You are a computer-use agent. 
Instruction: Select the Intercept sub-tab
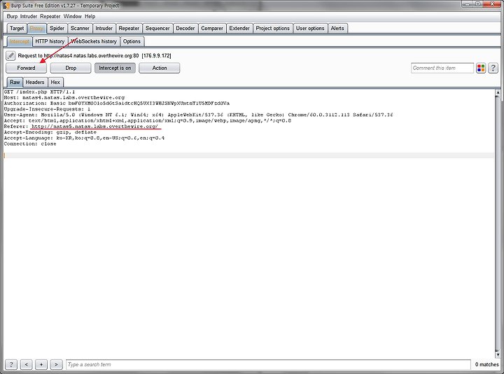(x=20, y=41)
